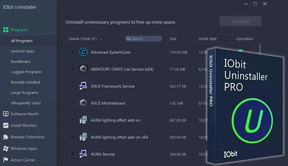Screen dimensions: 288x166
Task: Check the Advanced SystemCare checkbox
Action: click(x=72, y=52)
